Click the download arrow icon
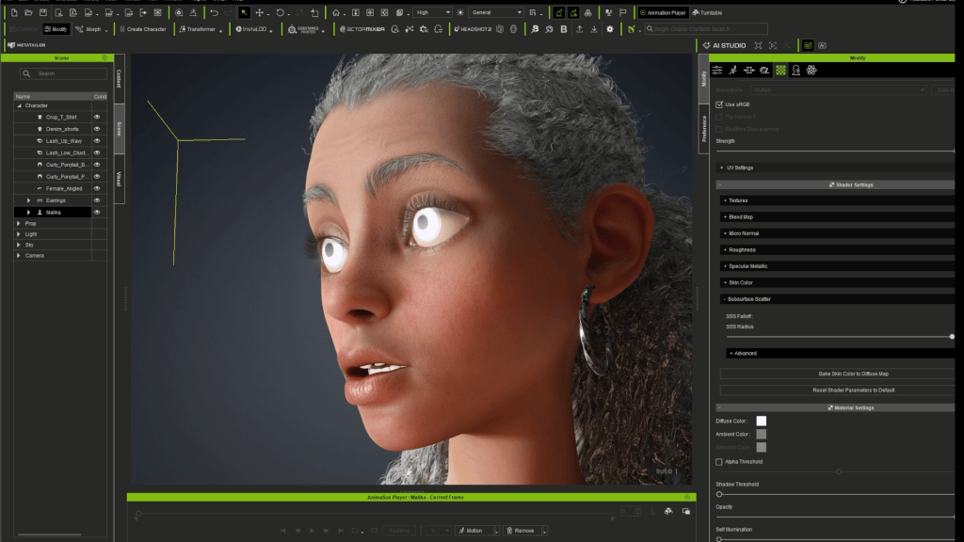This screenshot has width=964, height=542. [594, 29]
